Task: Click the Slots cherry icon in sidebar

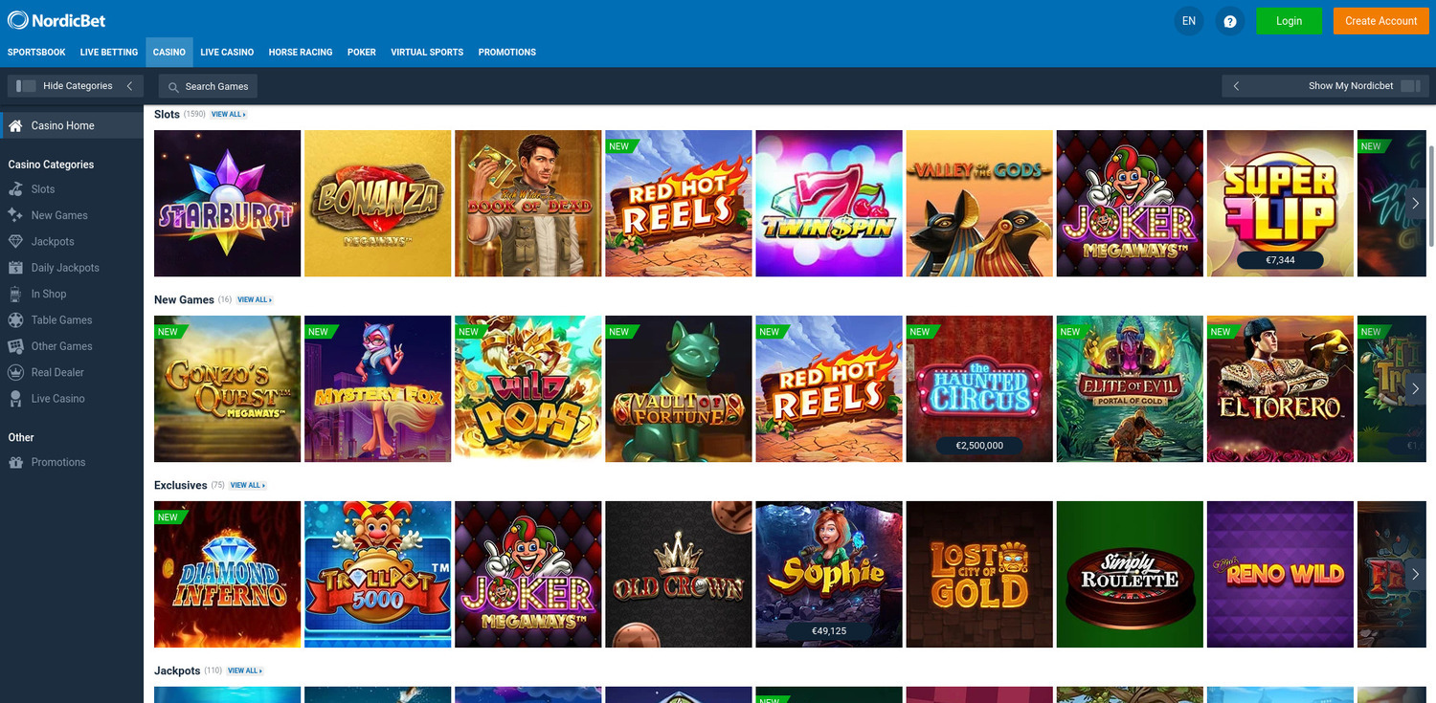Action: click(15, 189)
